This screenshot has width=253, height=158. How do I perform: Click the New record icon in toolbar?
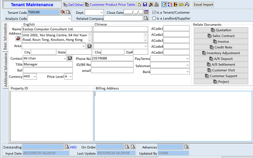click(x=139, y=4)
